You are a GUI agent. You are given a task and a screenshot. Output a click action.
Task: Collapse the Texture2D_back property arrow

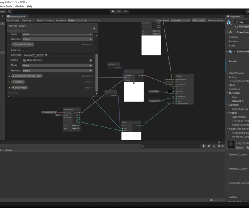click(9, 45)
